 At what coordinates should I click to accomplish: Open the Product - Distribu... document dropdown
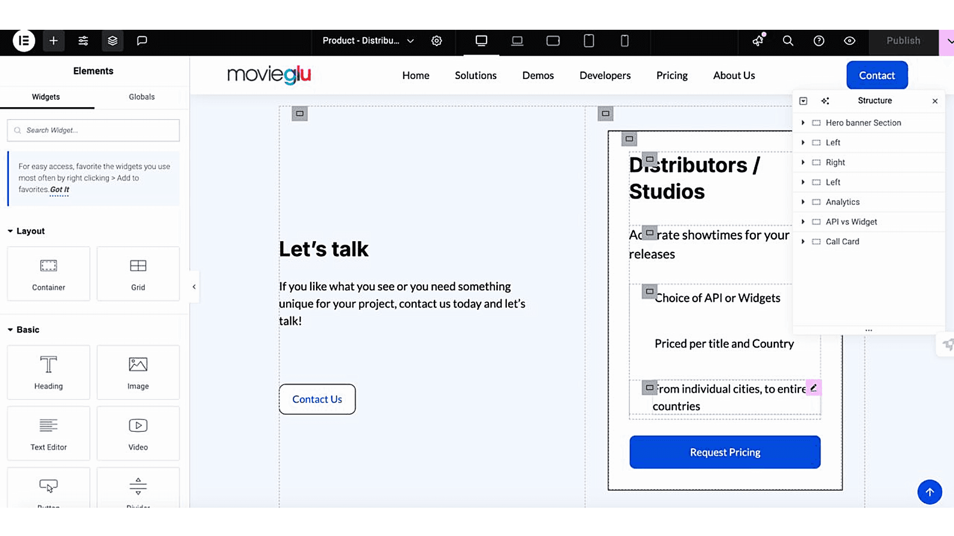point(368,41)
